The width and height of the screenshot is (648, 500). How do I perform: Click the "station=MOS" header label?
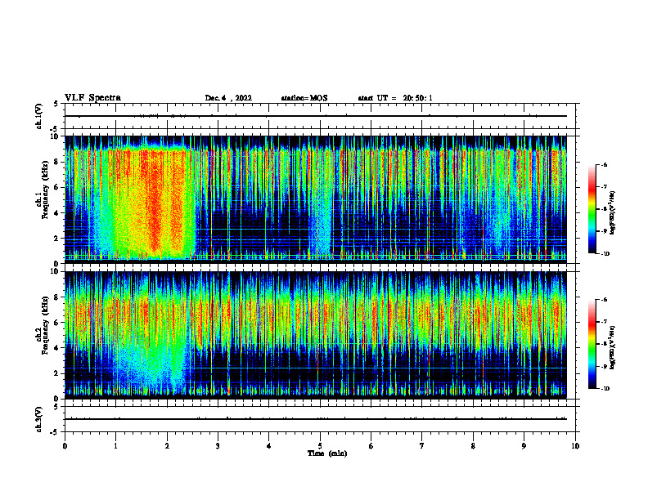point(304,98)
